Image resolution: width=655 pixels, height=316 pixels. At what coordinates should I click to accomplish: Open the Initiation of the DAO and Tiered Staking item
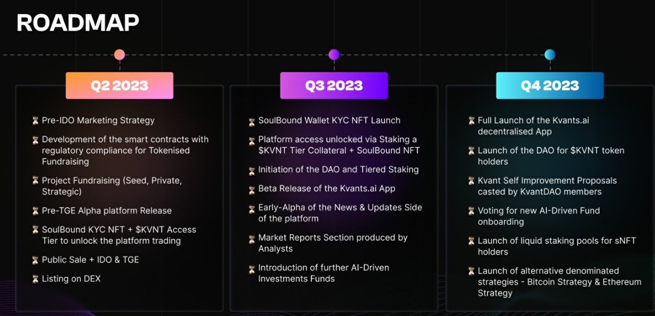click(338, 170)
